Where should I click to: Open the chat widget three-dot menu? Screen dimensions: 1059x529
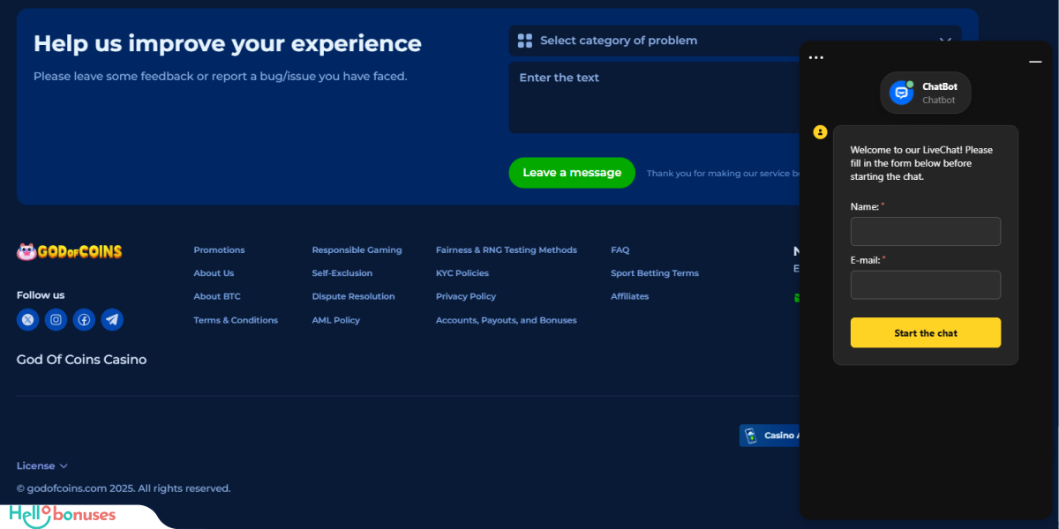coord(816,58)
